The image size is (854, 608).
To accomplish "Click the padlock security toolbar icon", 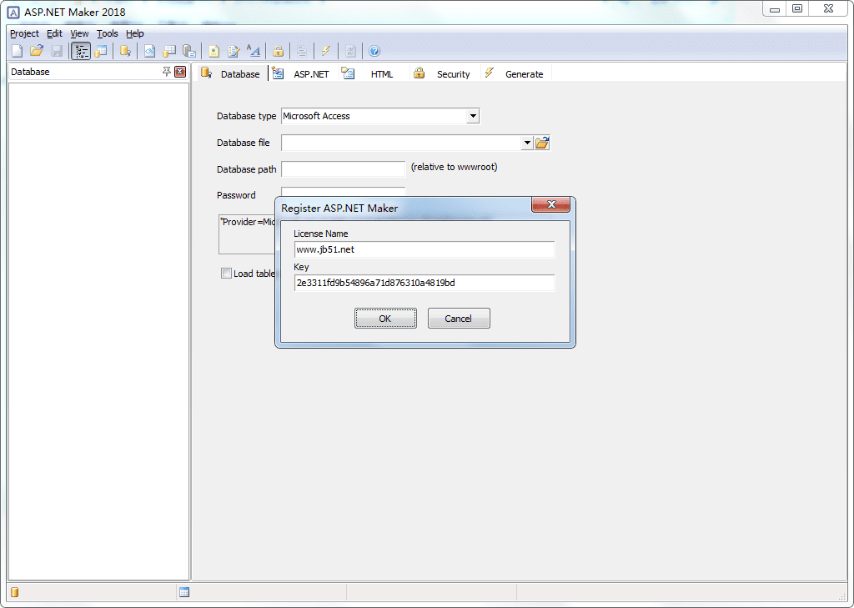I will click(278, 51).
